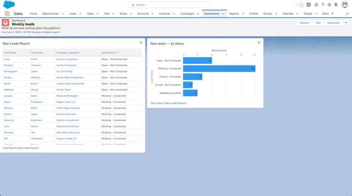The height and width of the screenshot is (196, 352).
Task: Open the Files tab
Action: click(x=107, y=14)
